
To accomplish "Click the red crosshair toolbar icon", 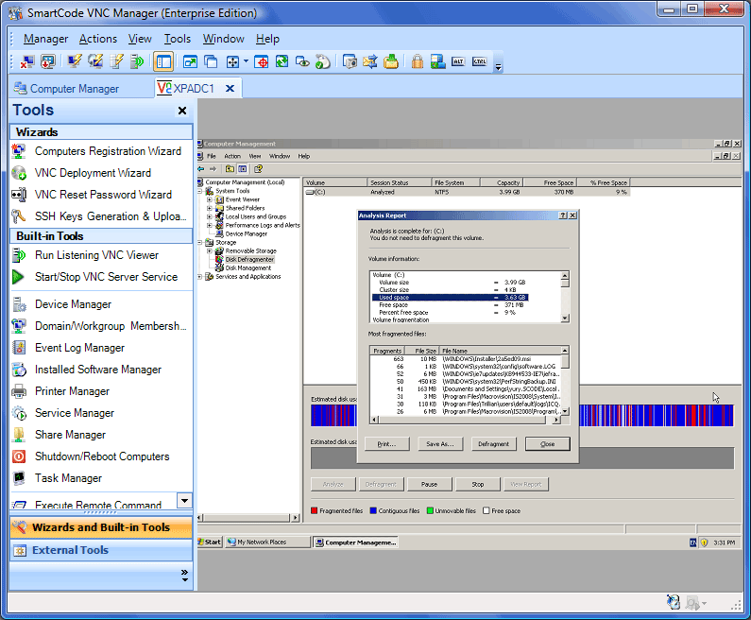I will click(261, 61).
